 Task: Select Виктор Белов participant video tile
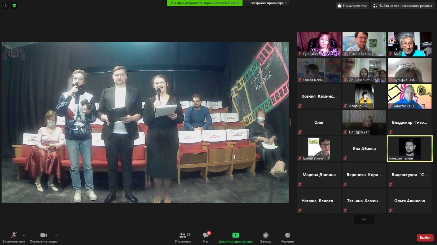pyautogui.click(x=364, y=44)
